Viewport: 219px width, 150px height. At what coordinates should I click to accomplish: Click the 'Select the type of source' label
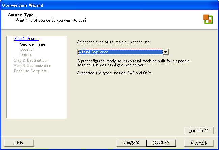(x=114, y=42)
